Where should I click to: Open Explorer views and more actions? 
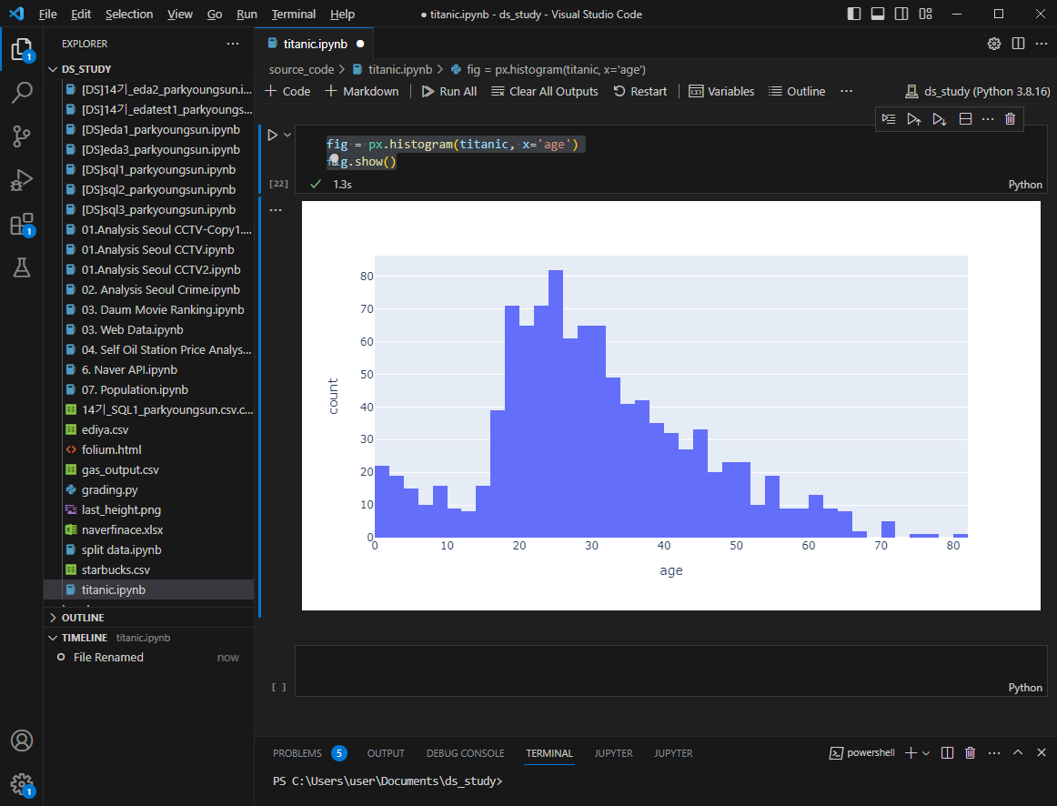tap(233, 43)
